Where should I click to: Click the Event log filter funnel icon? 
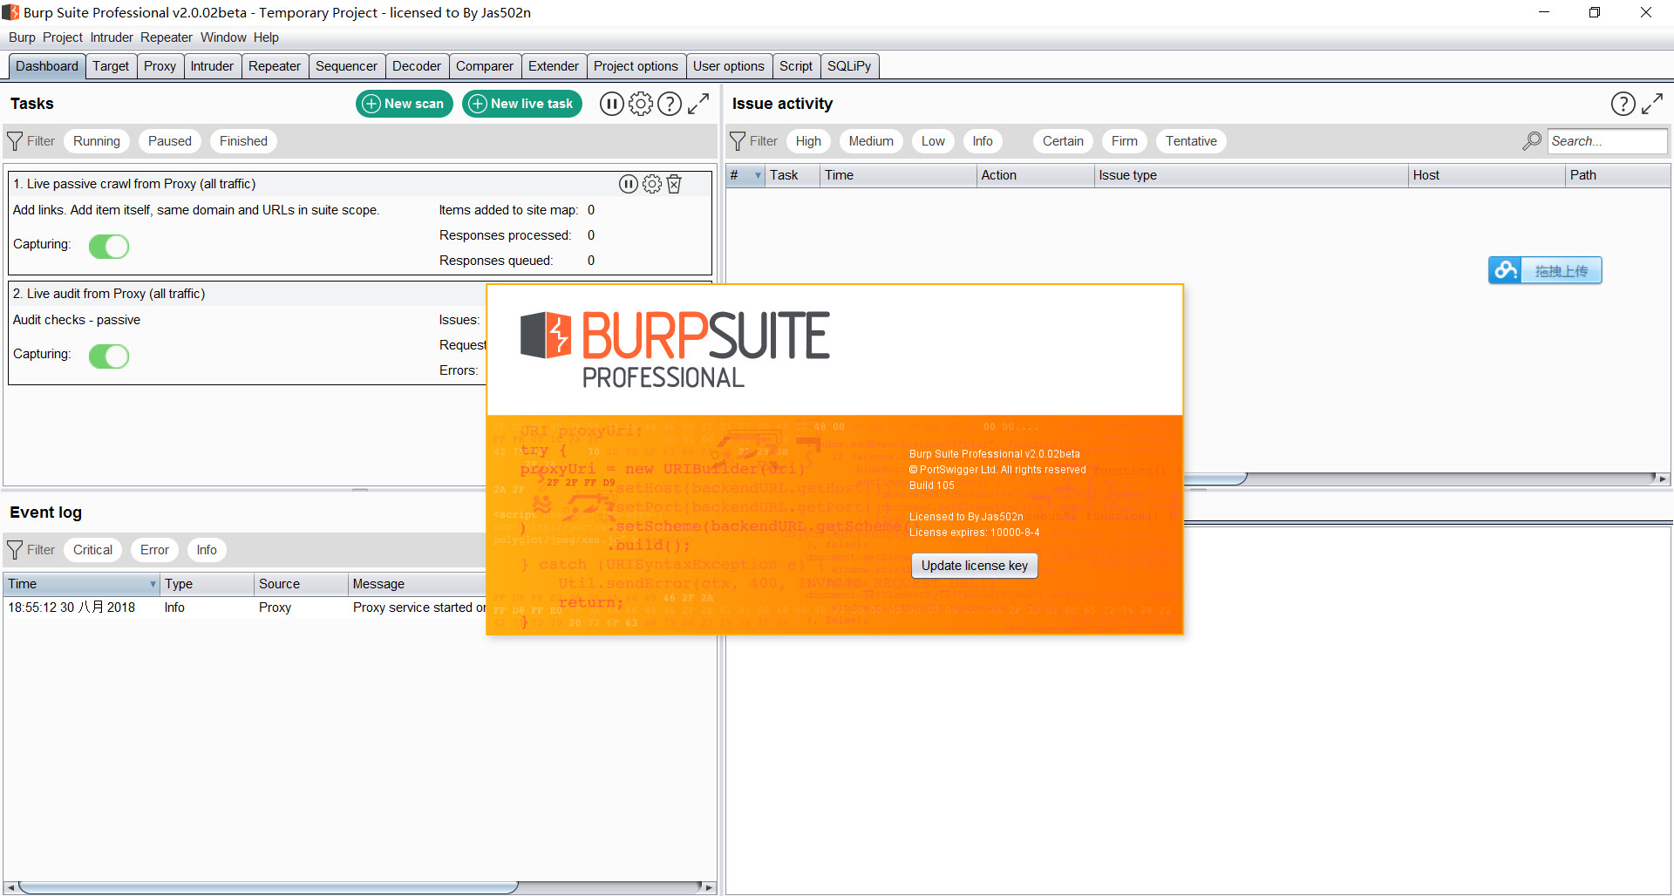(x=15, y=550)
